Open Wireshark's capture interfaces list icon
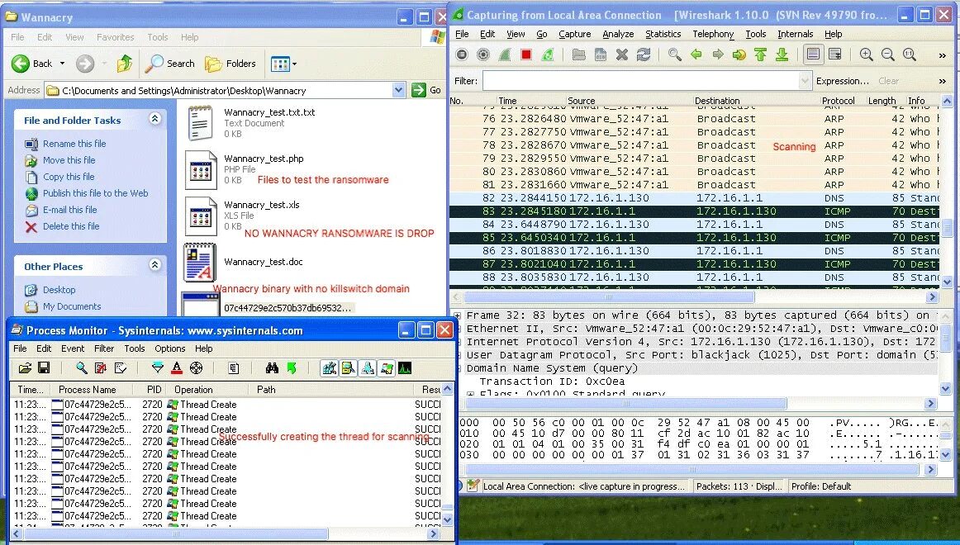 click(x=462, y=55)
